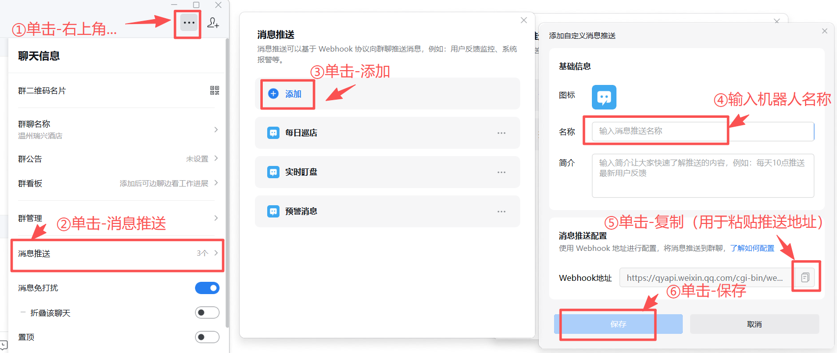Click 聊天信息 panel heading
Image resolution: width=837 pixels, height=353 pixels.
[39, 56]
